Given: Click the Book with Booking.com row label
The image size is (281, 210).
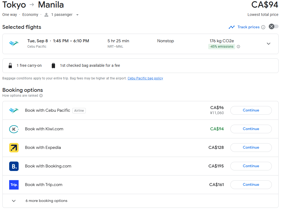Looking at the screenshot, I should [48, 166].
